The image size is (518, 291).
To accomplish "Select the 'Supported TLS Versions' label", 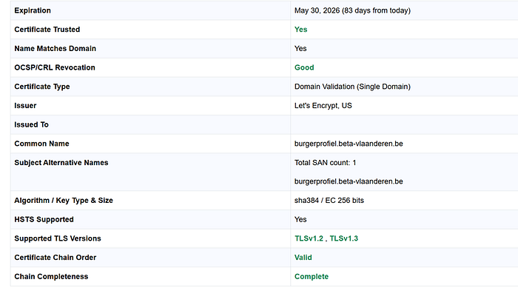I will click(x=58, y=238).
